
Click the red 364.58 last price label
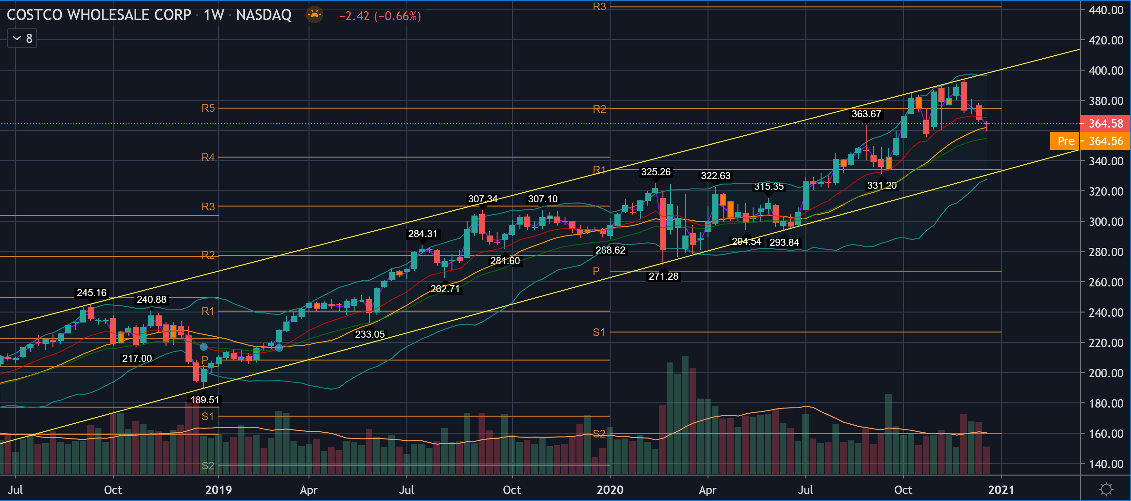[1105, 123]
